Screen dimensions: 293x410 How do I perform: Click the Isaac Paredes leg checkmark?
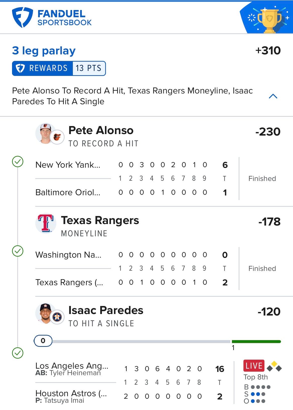click(18, 353)
